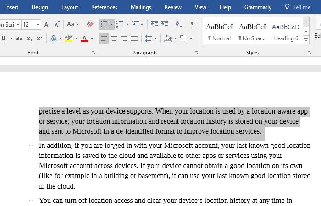Click the Decrease Indent icon

pos(154,24)
